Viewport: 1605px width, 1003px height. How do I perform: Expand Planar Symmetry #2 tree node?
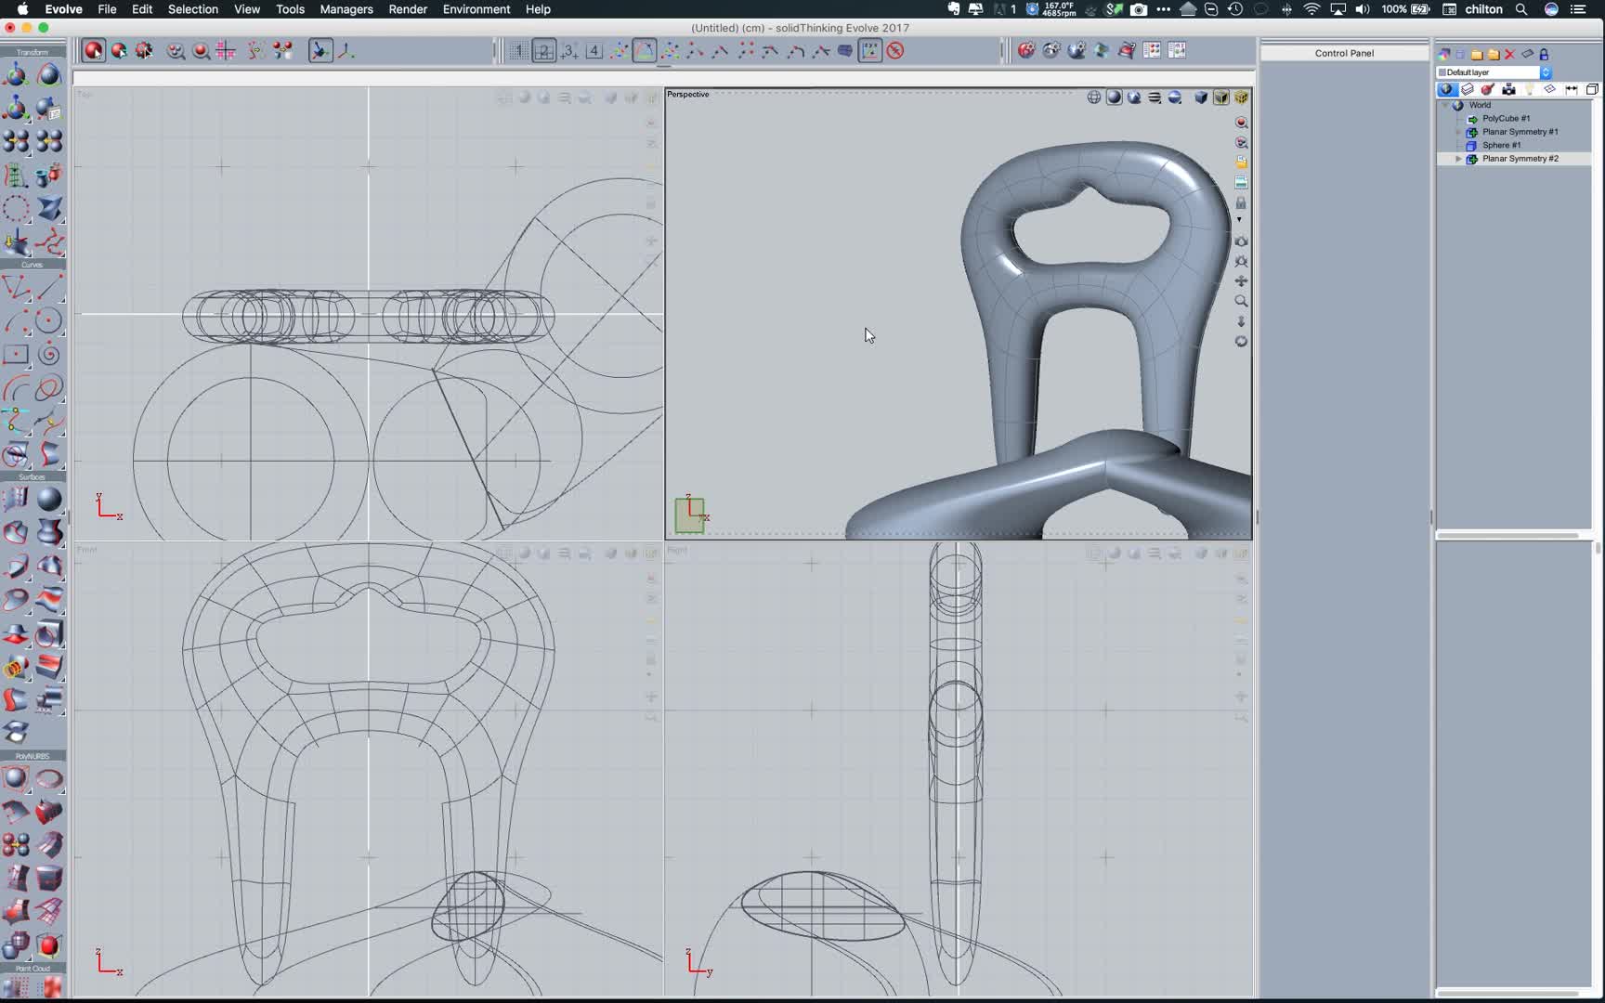click(x=1458, y=159)
